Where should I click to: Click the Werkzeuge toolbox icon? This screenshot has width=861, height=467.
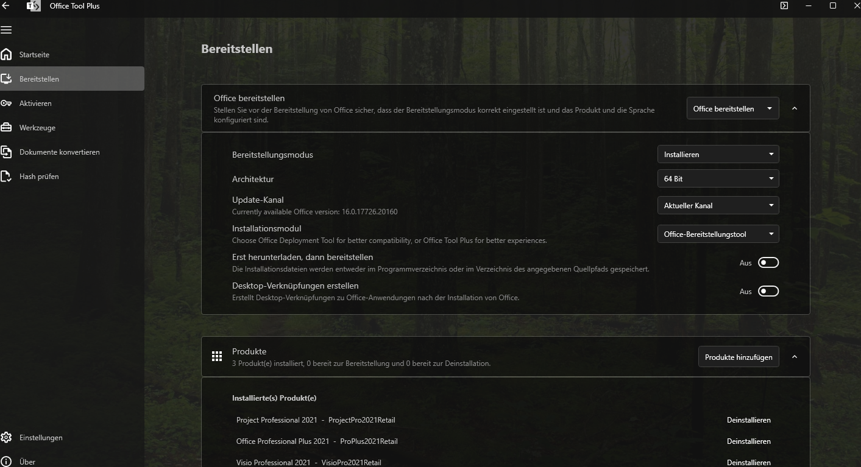click(6, 128)
